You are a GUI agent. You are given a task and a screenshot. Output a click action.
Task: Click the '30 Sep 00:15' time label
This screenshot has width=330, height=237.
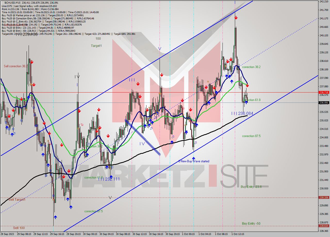(x=90, y=234)
